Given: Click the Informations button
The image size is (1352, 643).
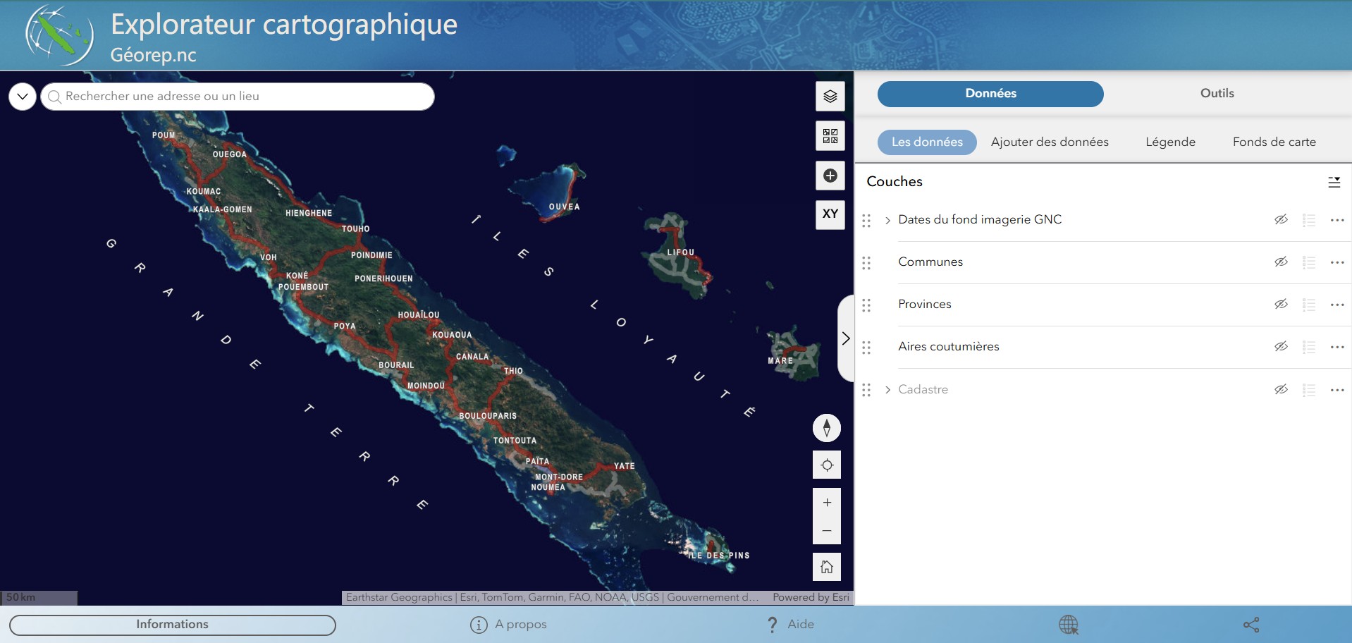Looking at the screenshot, I should [x=173, y=625].
